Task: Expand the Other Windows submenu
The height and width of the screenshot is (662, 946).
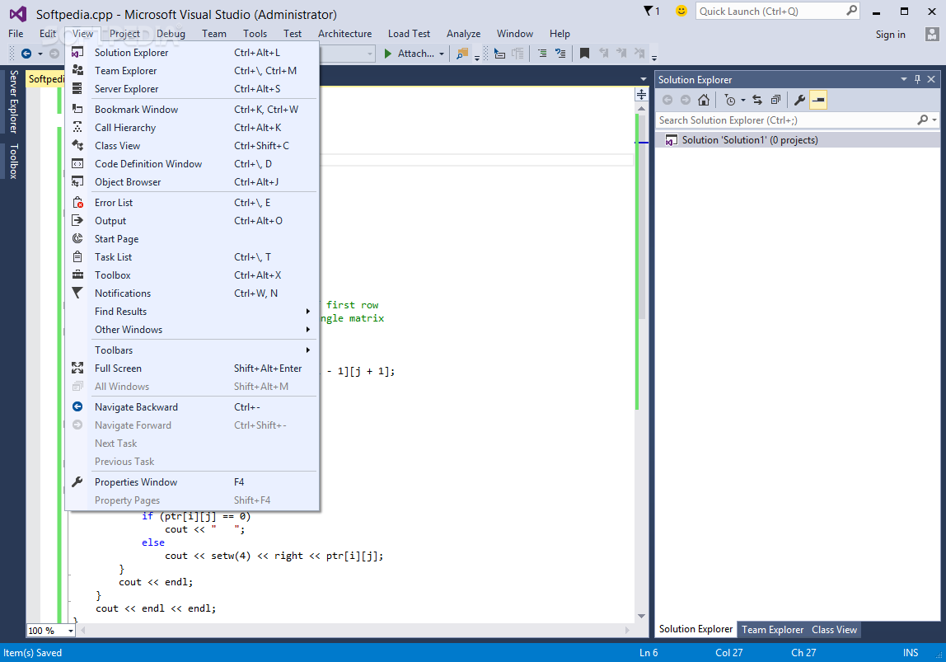Action: pyautogui.click(x=192, y=329)
